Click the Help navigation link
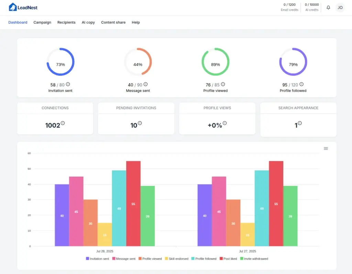The width and height of the screenshot is (352, 274). coord(136,22)
